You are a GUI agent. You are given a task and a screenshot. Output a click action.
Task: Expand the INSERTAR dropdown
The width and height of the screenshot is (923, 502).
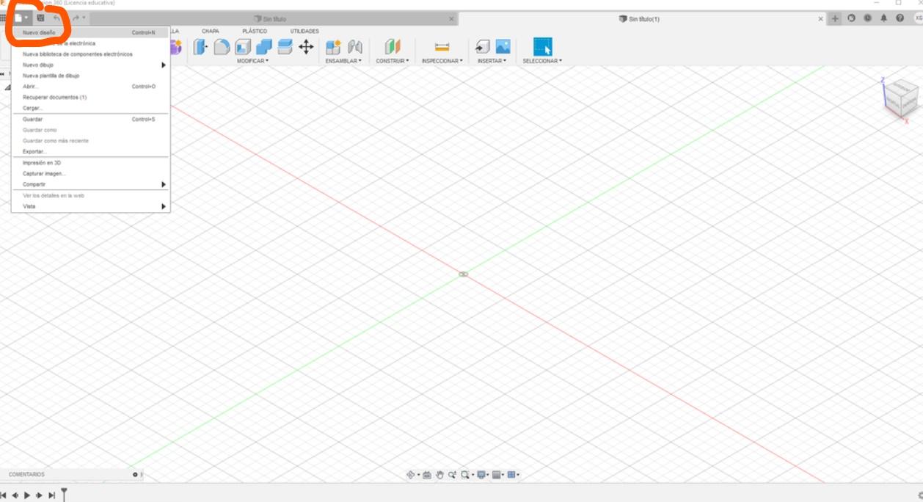[x=492, y=61]
